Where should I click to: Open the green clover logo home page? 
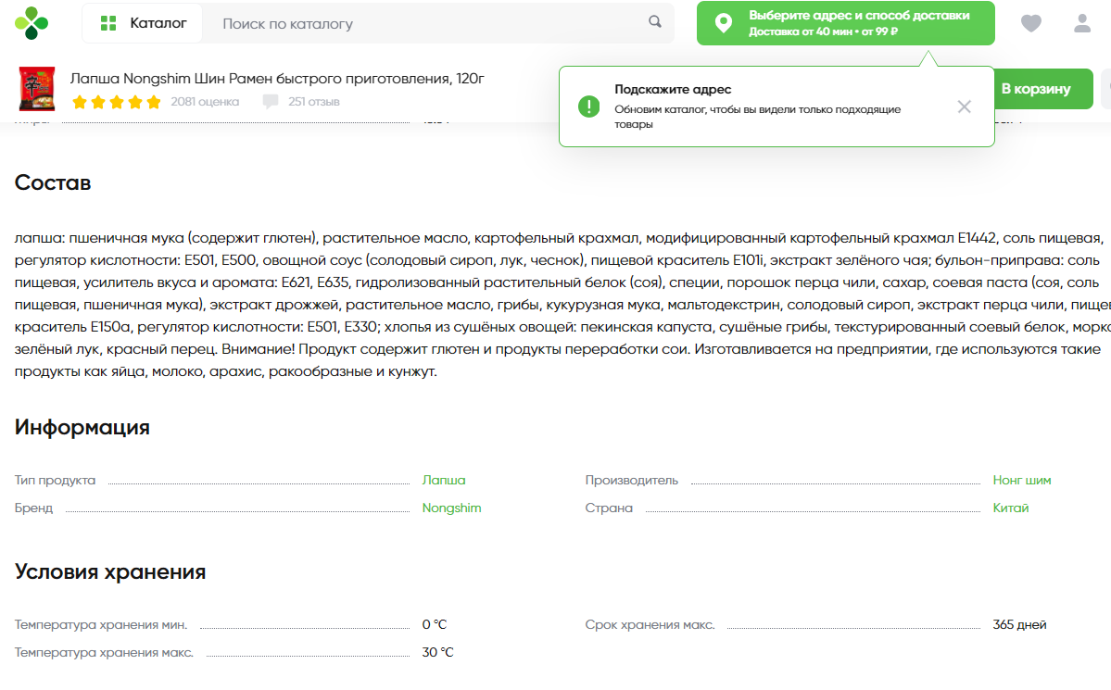32,22
